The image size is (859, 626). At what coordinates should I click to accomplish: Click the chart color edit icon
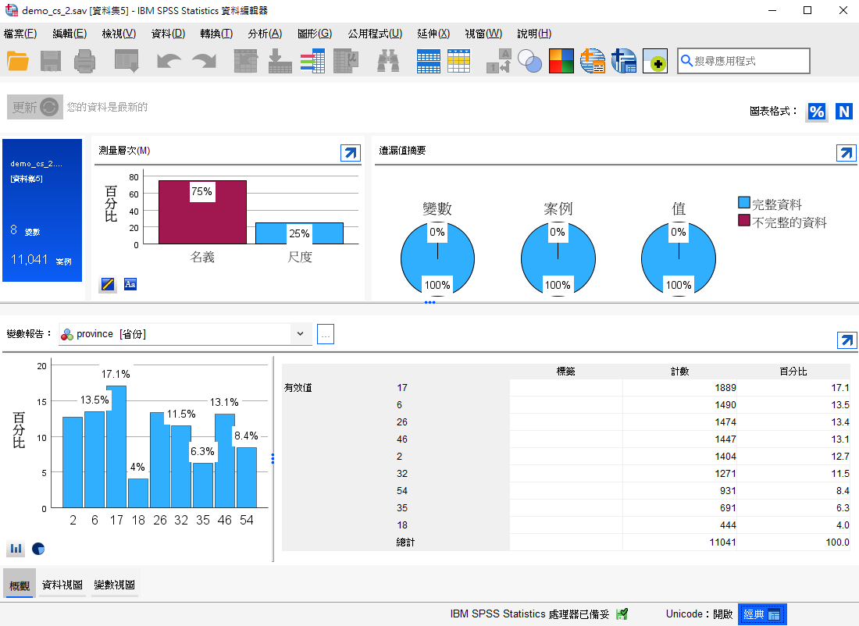(x=108, y=284)
